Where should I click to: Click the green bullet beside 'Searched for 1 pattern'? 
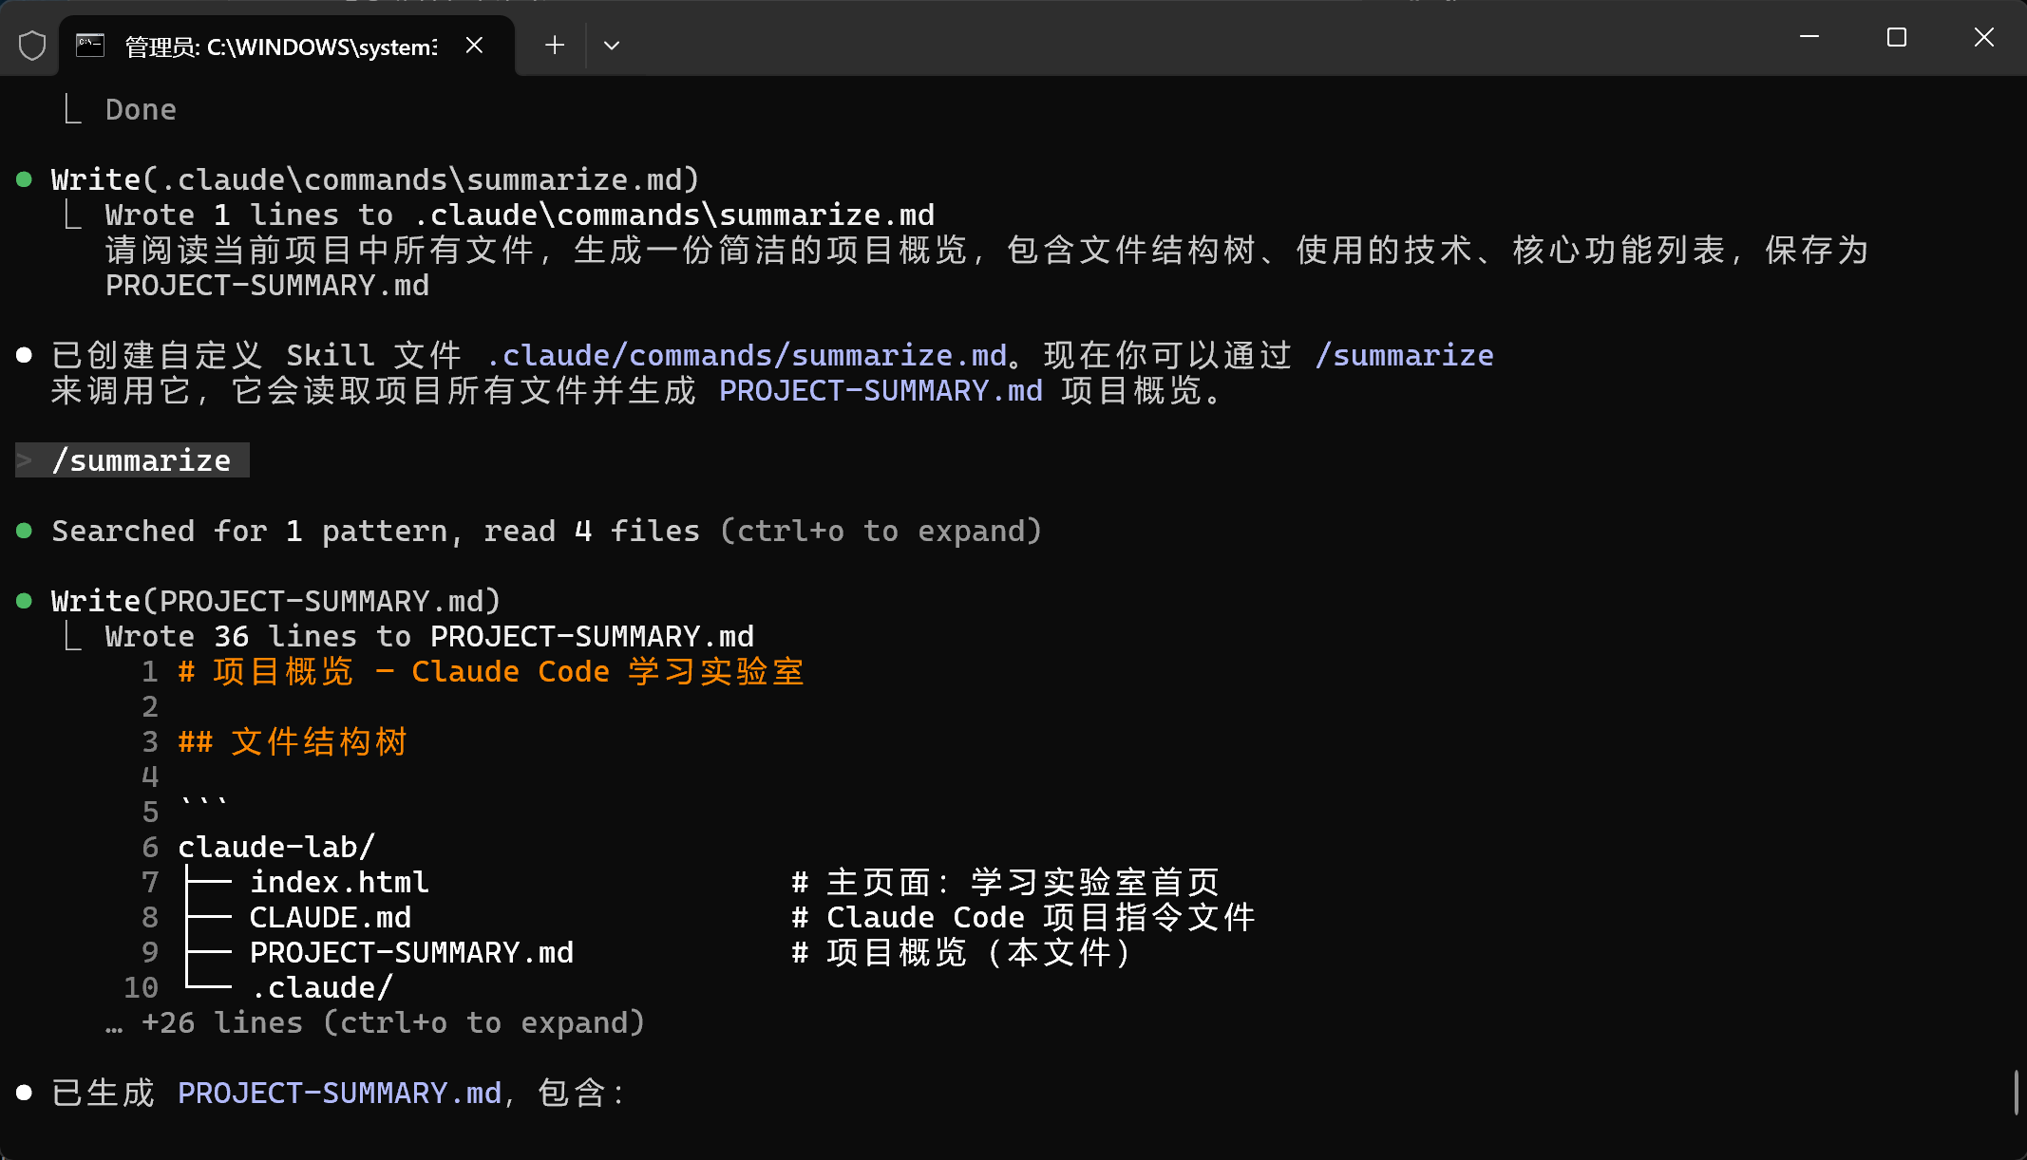point(25,531)
